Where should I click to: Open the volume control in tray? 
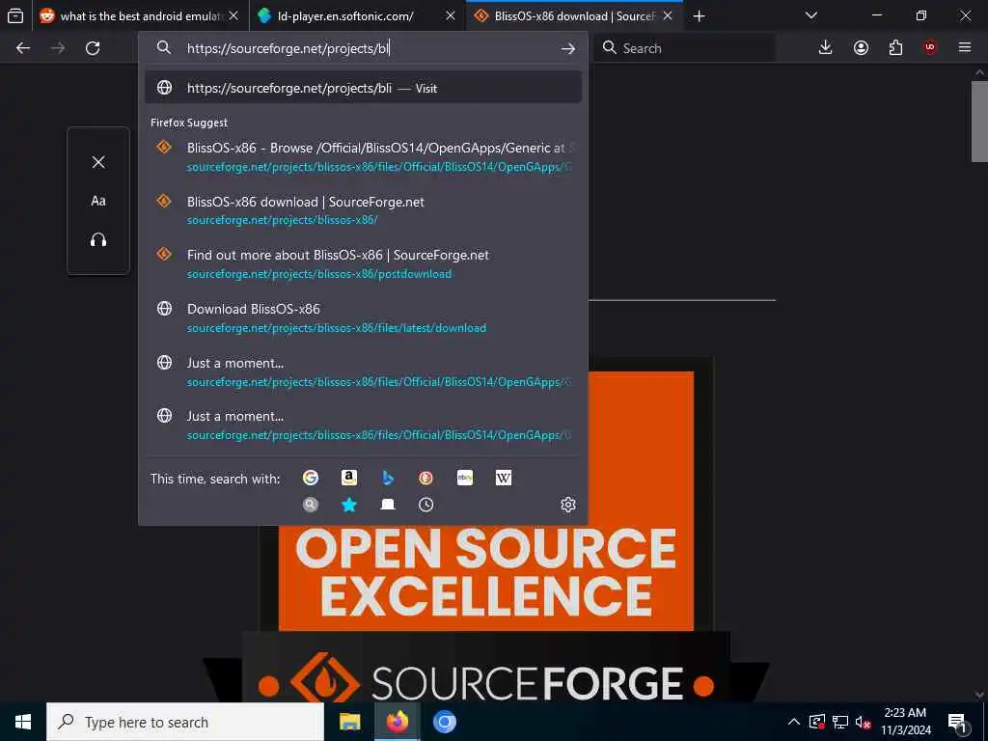863,722
